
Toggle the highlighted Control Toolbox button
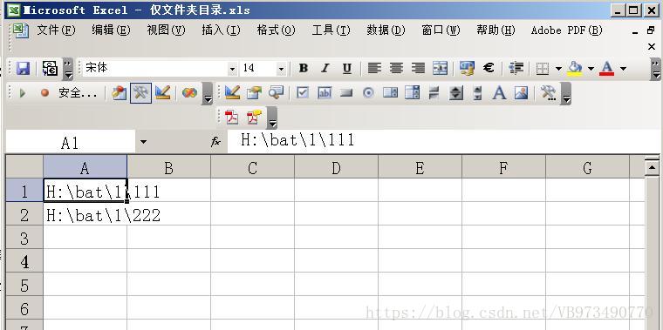(x=140, y=93)
